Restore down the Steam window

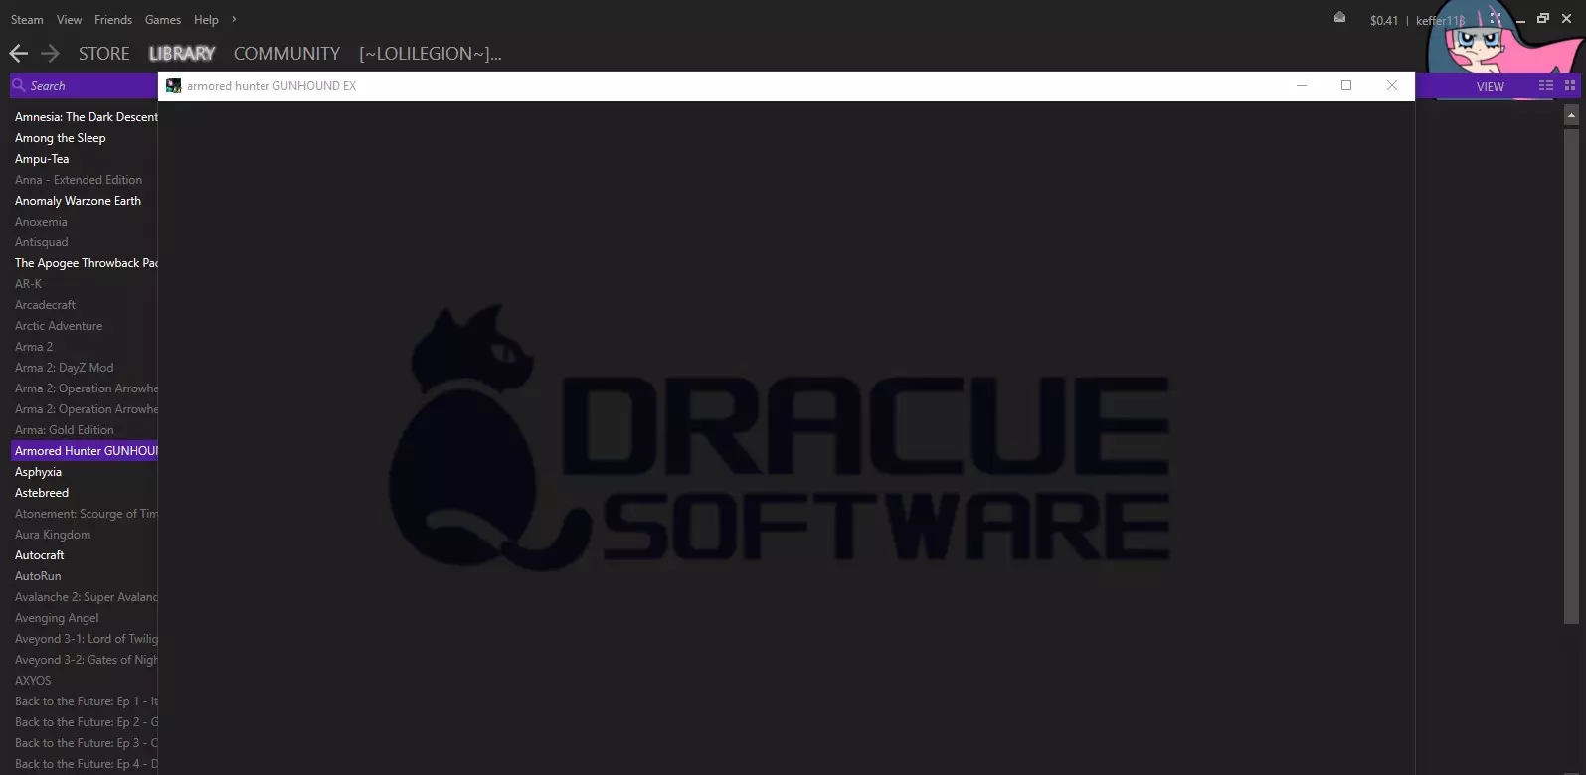click(x=1543, y=18)
